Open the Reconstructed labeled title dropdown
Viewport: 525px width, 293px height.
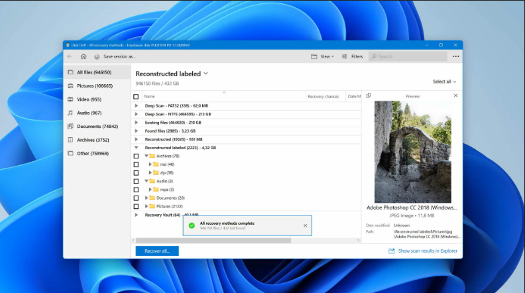(205, 74)
